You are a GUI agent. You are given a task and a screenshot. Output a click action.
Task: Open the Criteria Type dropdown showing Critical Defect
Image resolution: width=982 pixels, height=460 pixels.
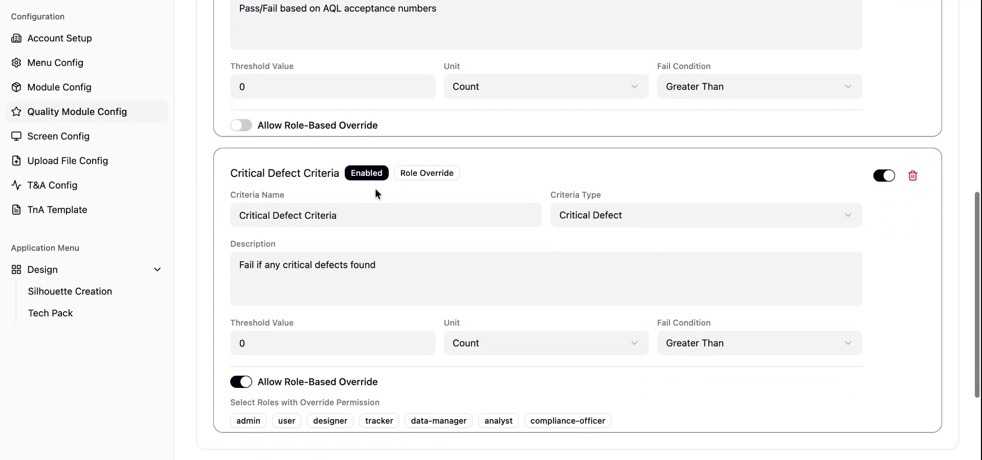(706, 215)
